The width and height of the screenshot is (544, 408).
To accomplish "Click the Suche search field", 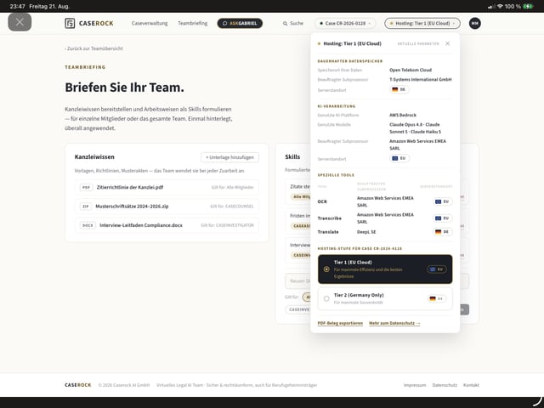I will point(293,23).
